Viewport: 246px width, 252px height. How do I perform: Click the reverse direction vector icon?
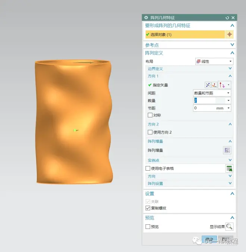coord(208,85)
